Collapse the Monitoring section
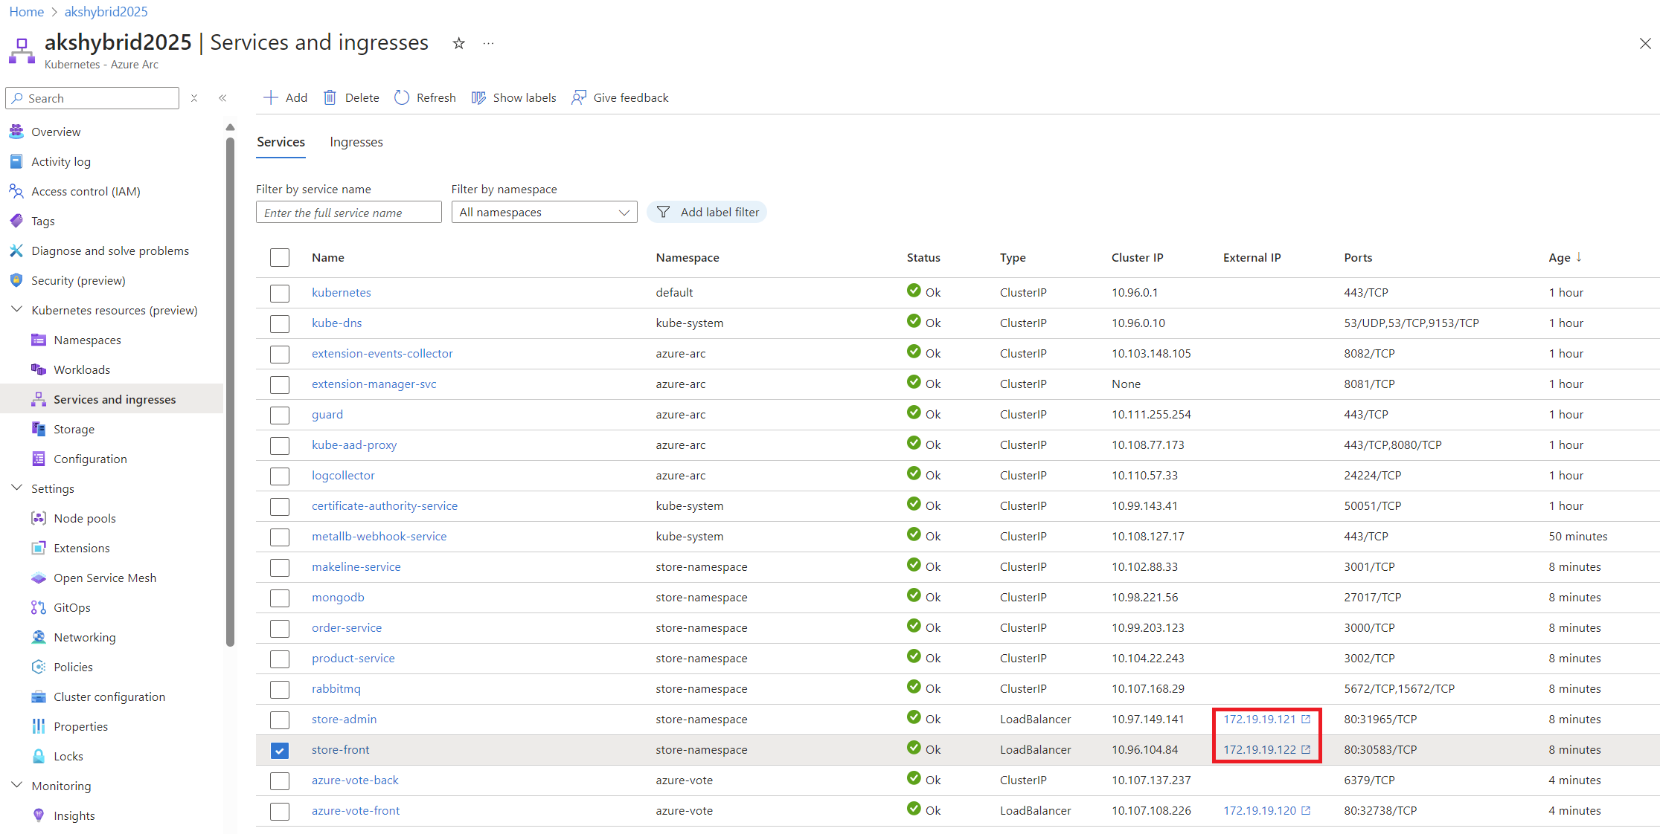The image size is (1660, 834). pyautogui.click(x=16, y=785)
